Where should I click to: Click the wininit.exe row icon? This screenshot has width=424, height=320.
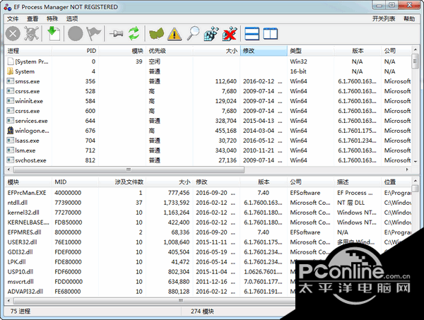coord(11,101)
